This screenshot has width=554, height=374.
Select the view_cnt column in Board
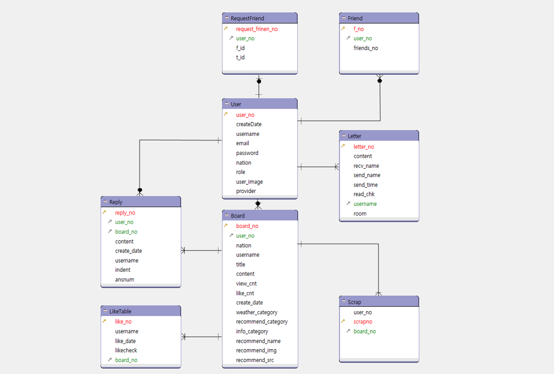246,284
